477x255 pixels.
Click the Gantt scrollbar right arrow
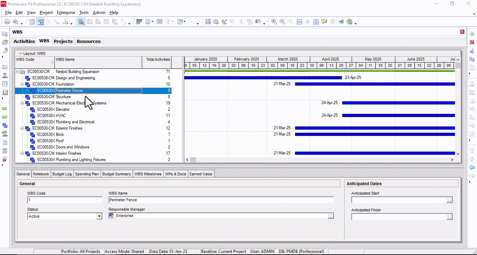(x=452, y=160)
